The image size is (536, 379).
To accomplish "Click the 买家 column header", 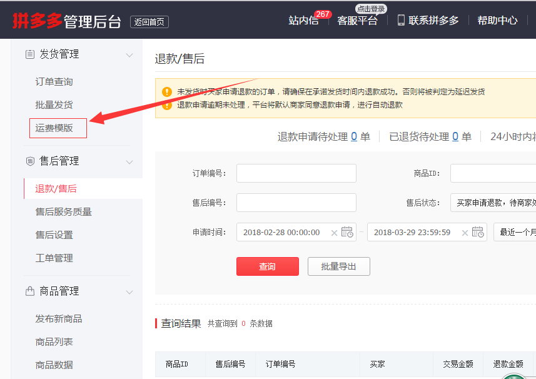I will point(377,365).
